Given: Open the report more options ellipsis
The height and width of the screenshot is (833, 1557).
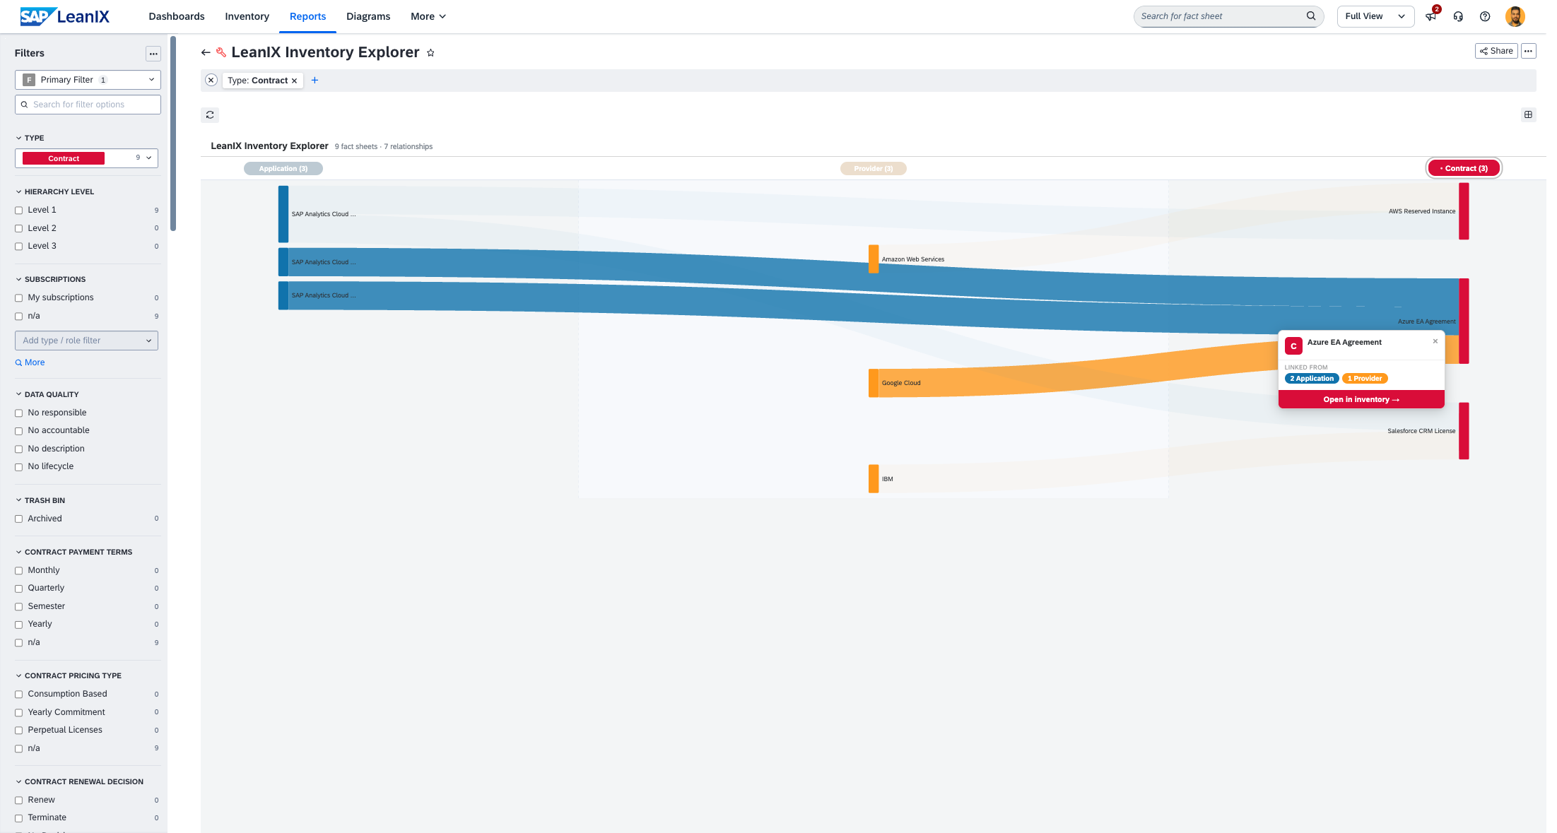Looking at the screenshot, I should (x=1528, y=51).
